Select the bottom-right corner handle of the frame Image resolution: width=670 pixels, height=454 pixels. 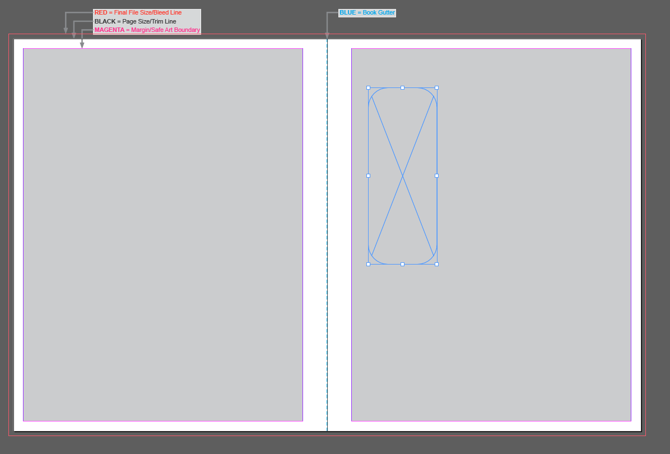pyautogui.click(x=436, y=263)
